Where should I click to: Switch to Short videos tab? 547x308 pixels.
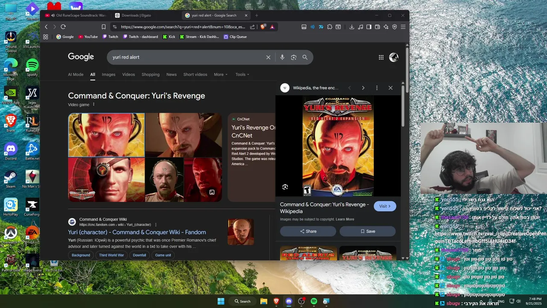(195, 74)
